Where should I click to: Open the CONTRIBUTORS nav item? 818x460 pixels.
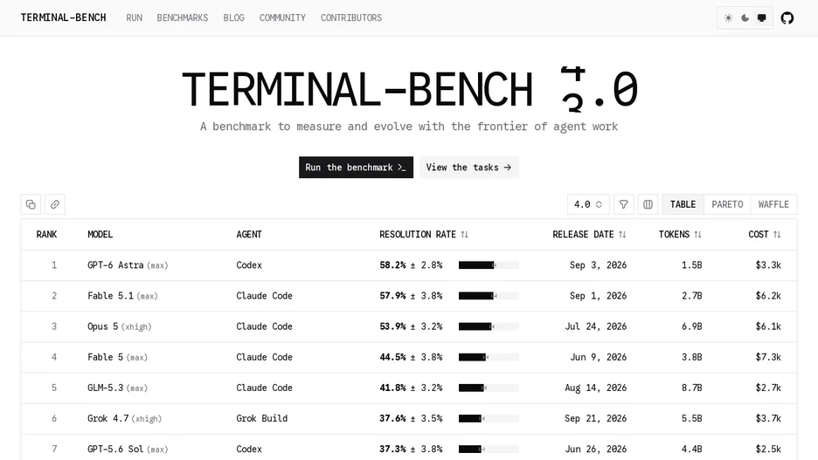tap(351, 17)
